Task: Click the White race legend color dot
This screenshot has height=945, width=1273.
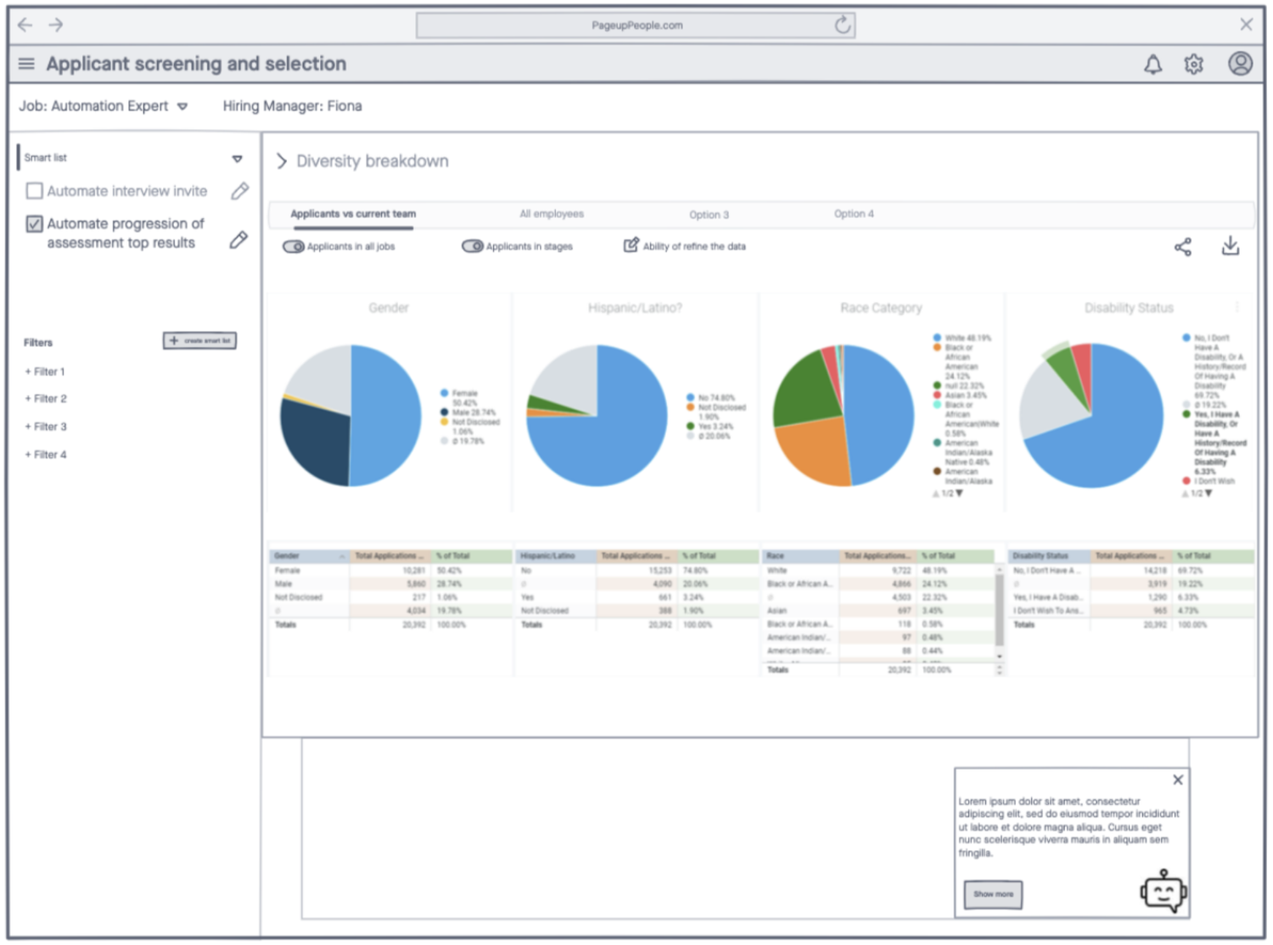Action: (937, 338)
